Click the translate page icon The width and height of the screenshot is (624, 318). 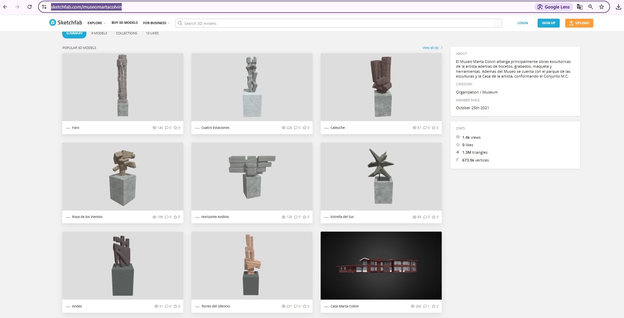tap(580, 7)
